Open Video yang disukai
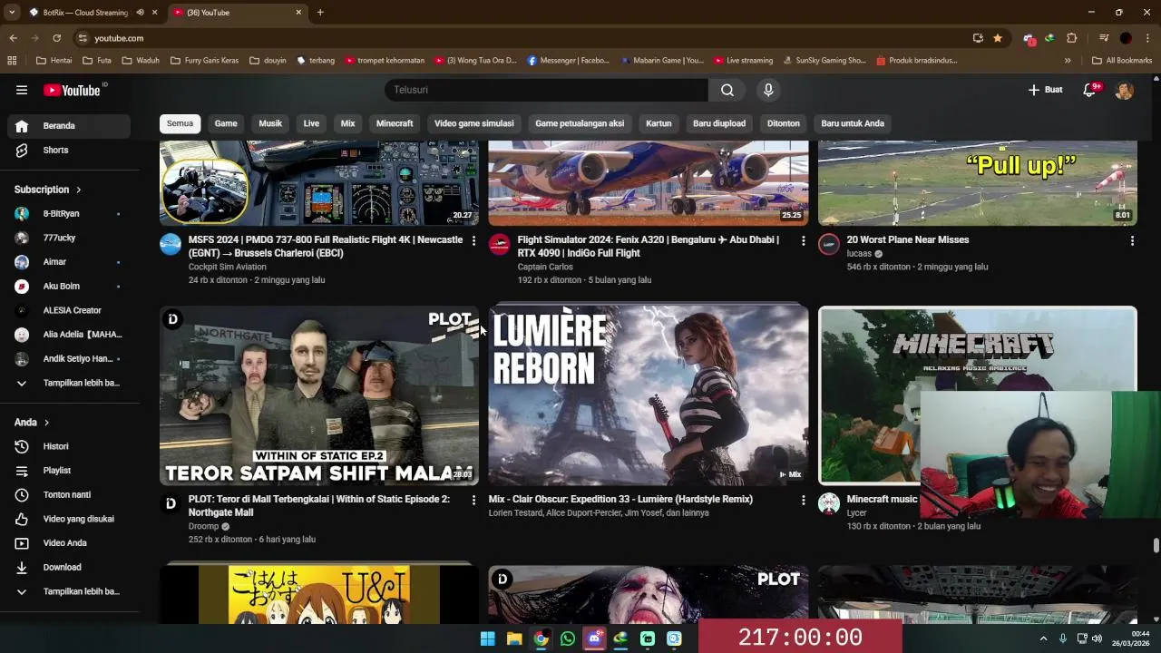This screenshot has height=653, width=1161. 69,519
